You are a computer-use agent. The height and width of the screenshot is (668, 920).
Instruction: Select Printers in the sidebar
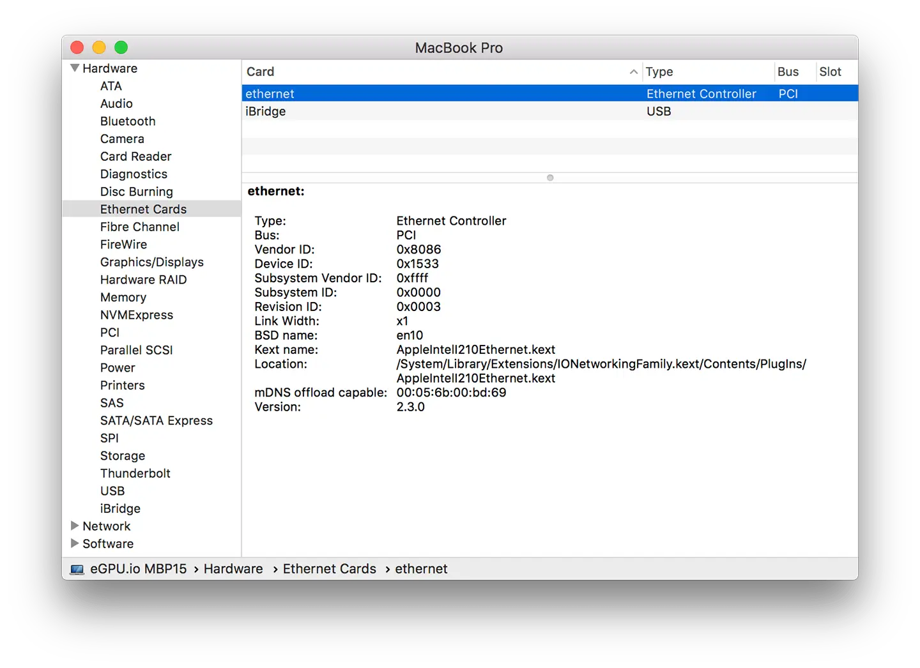(x=122, y=385)
